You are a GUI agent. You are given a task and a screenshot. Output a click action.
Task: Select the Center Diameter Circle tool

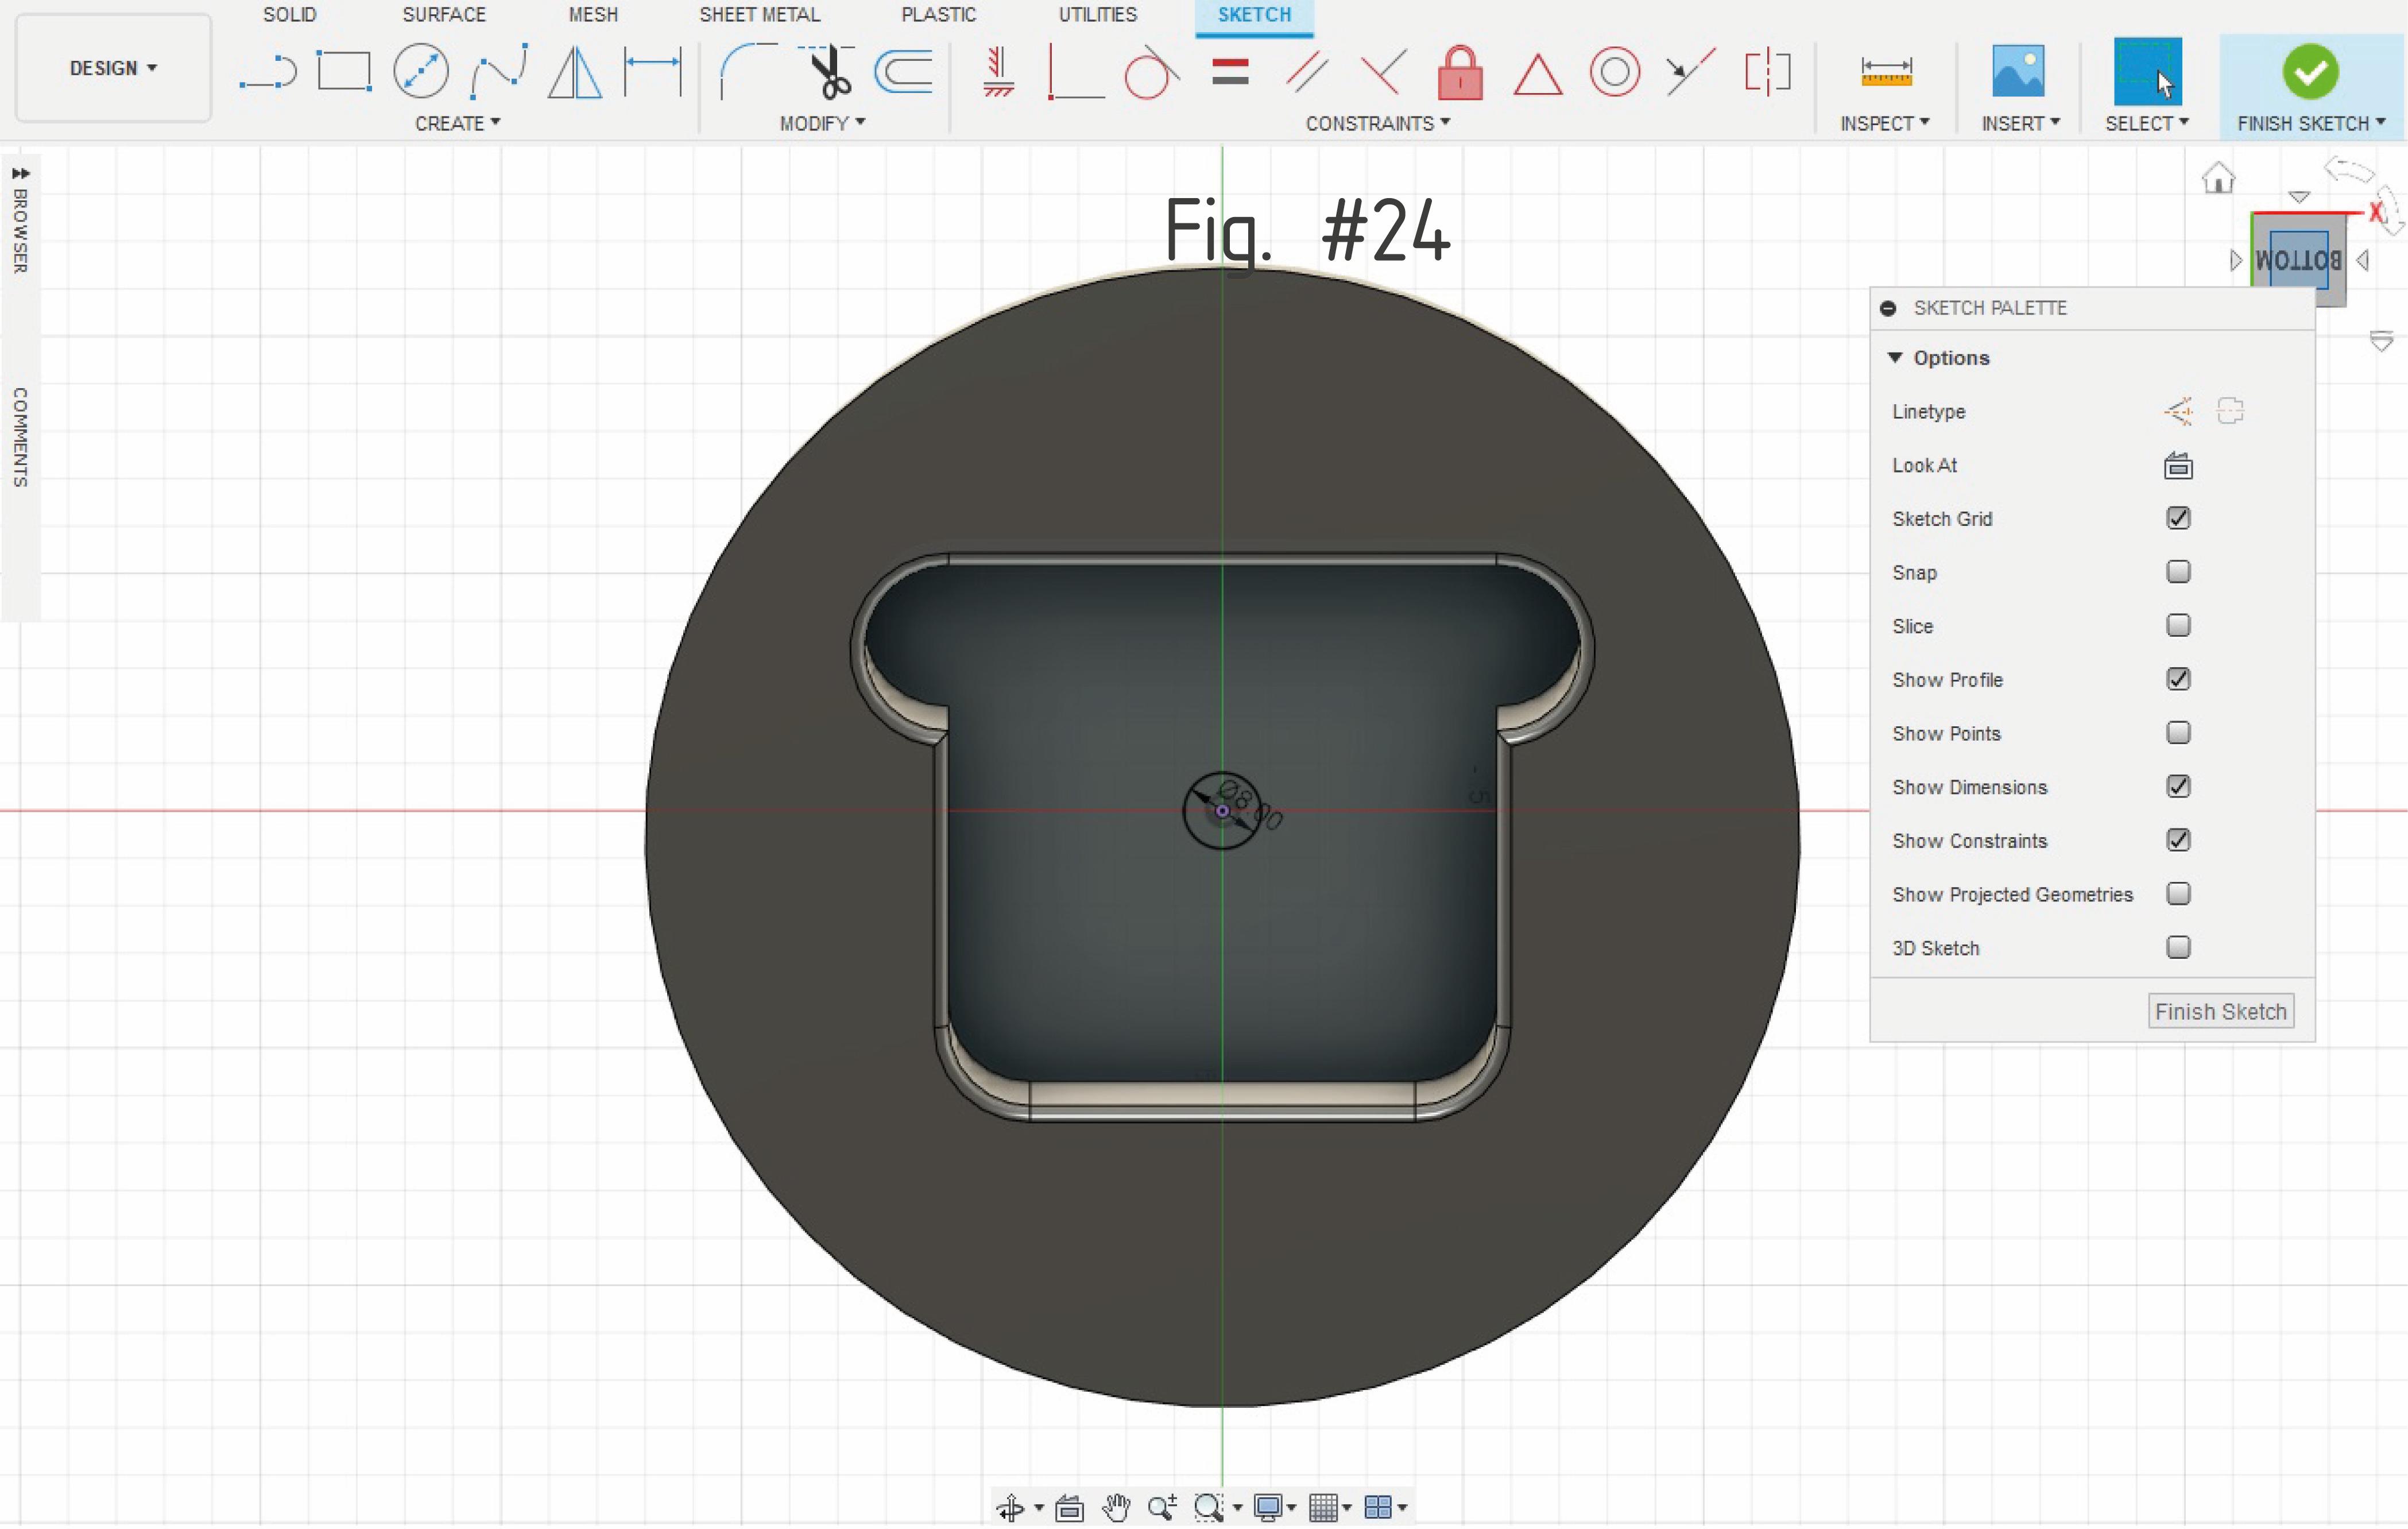pyautogui.click(x=420, y=72)
